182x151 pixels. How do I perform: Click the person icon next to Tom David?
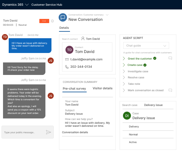coord(83,39)
